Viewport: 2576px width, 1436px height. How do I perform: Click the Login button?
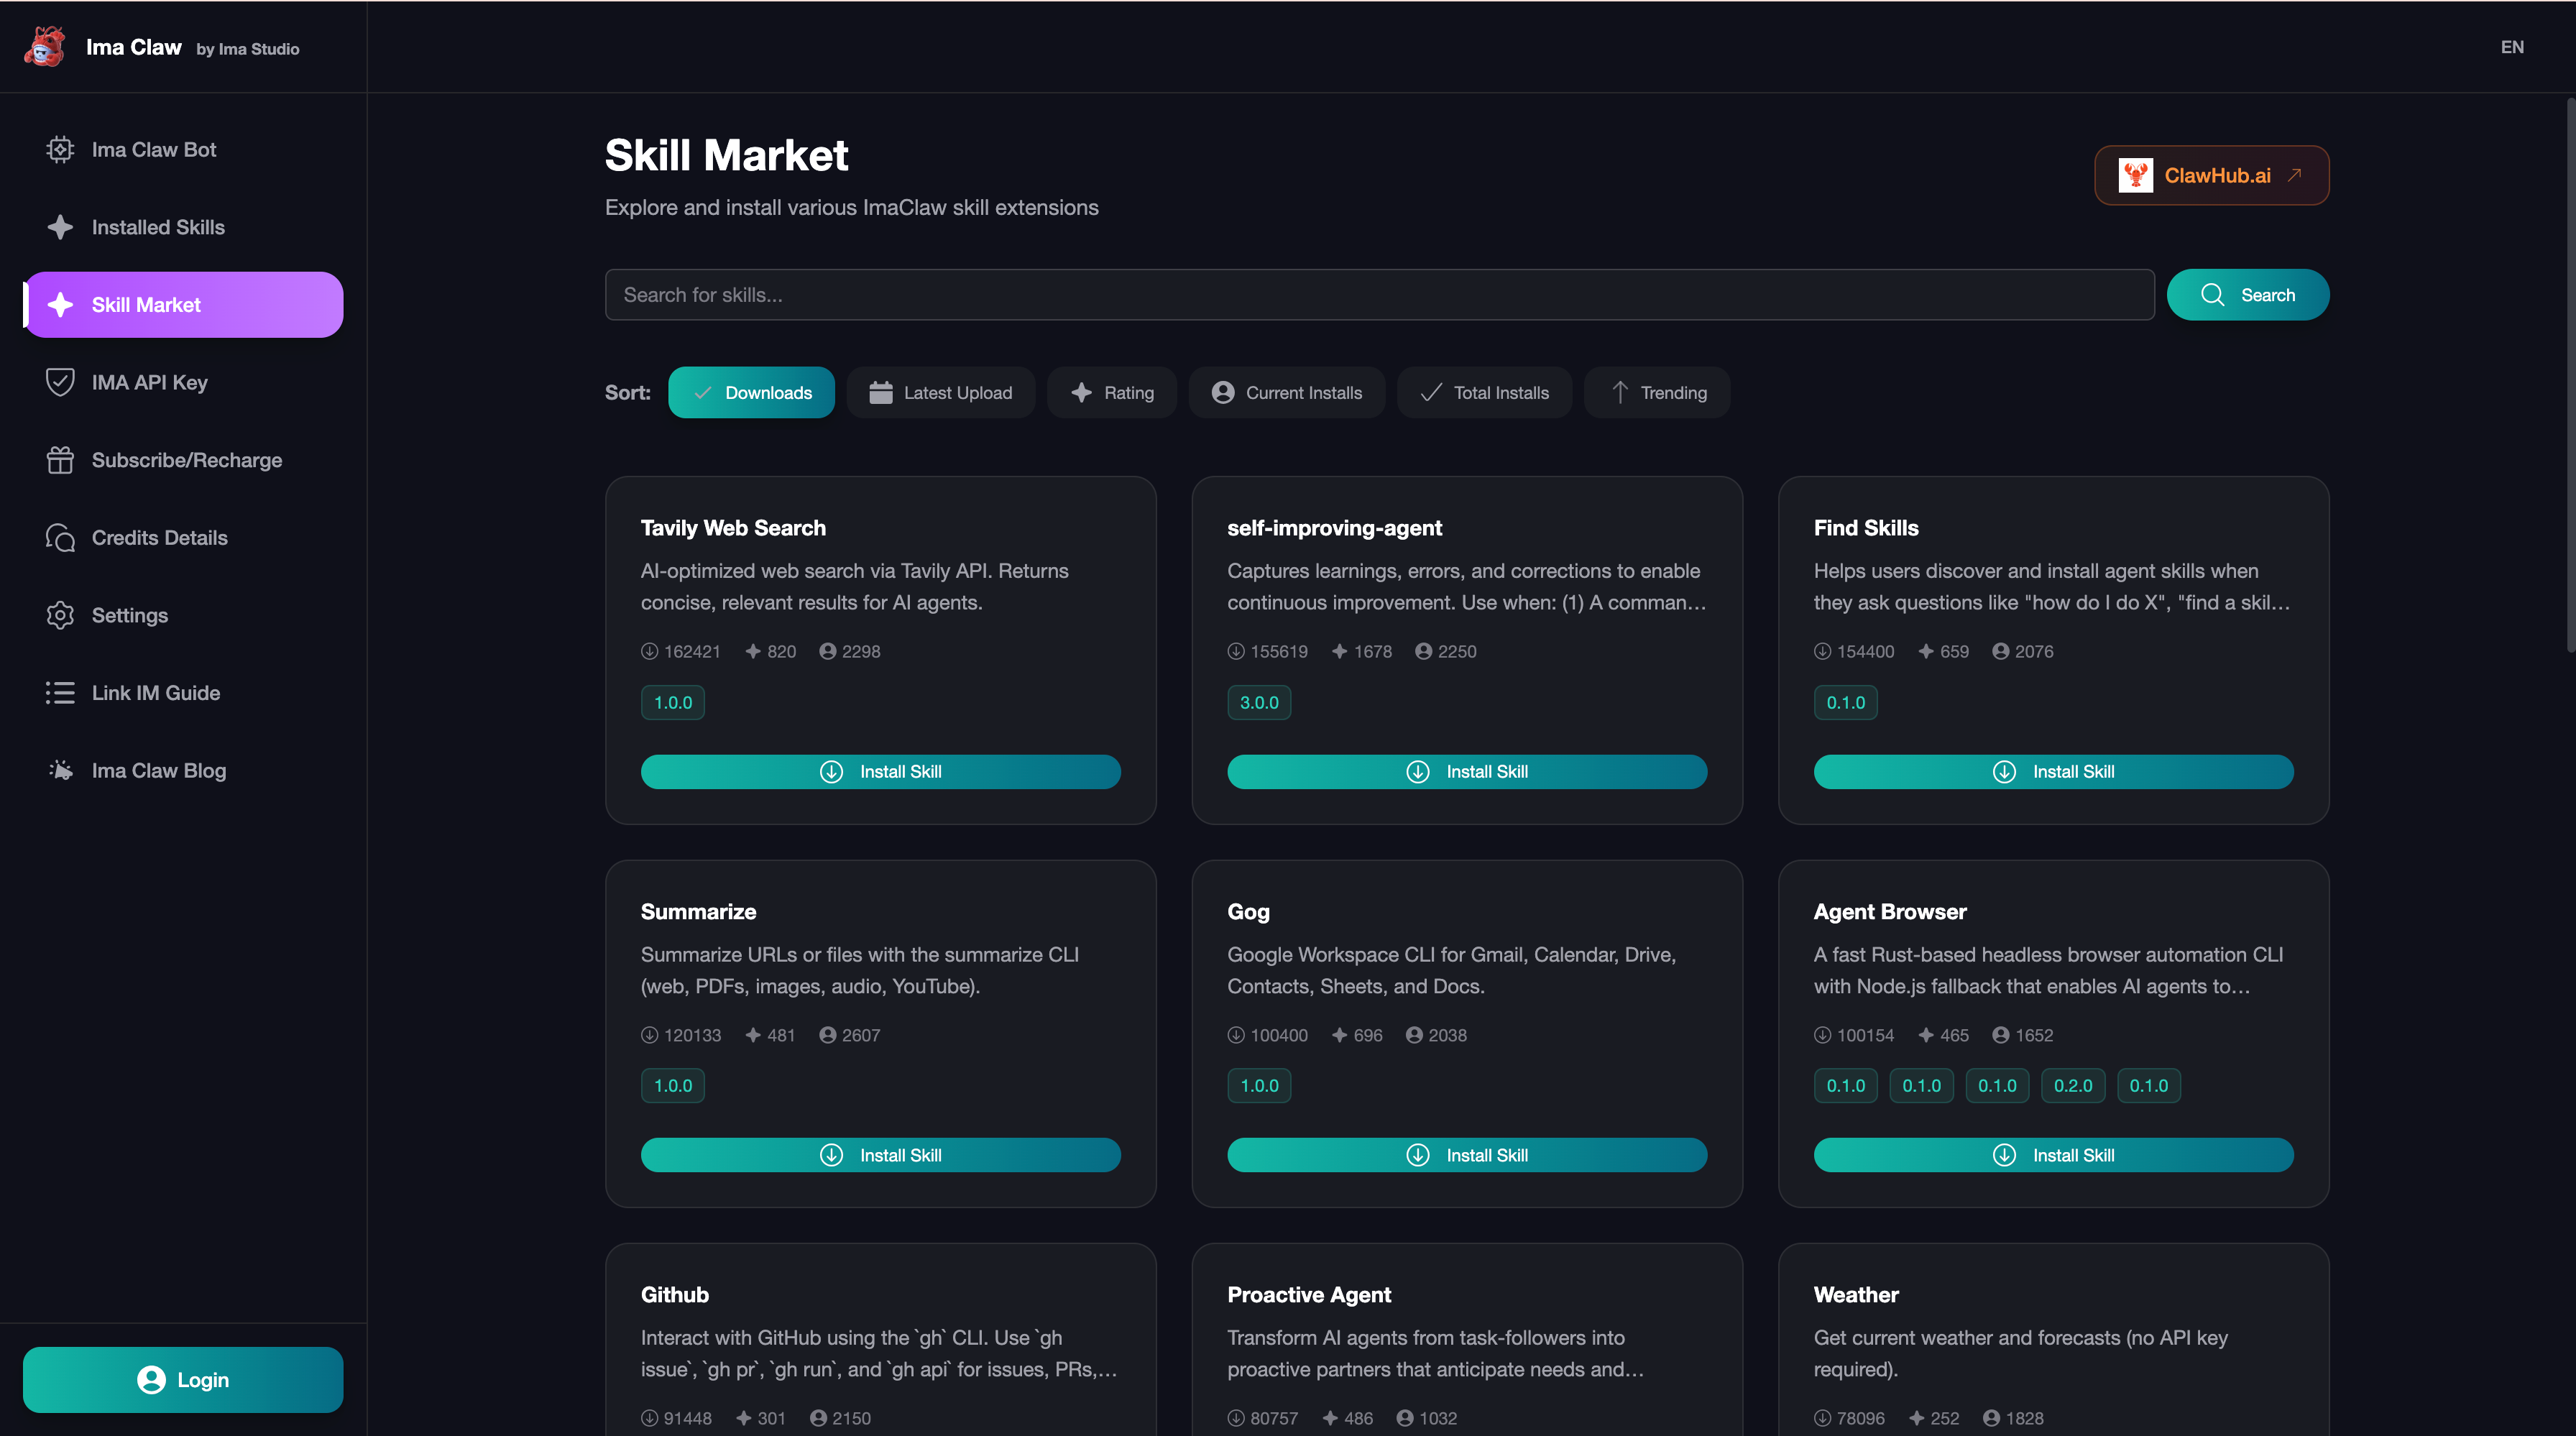(x=183, y=1380)
